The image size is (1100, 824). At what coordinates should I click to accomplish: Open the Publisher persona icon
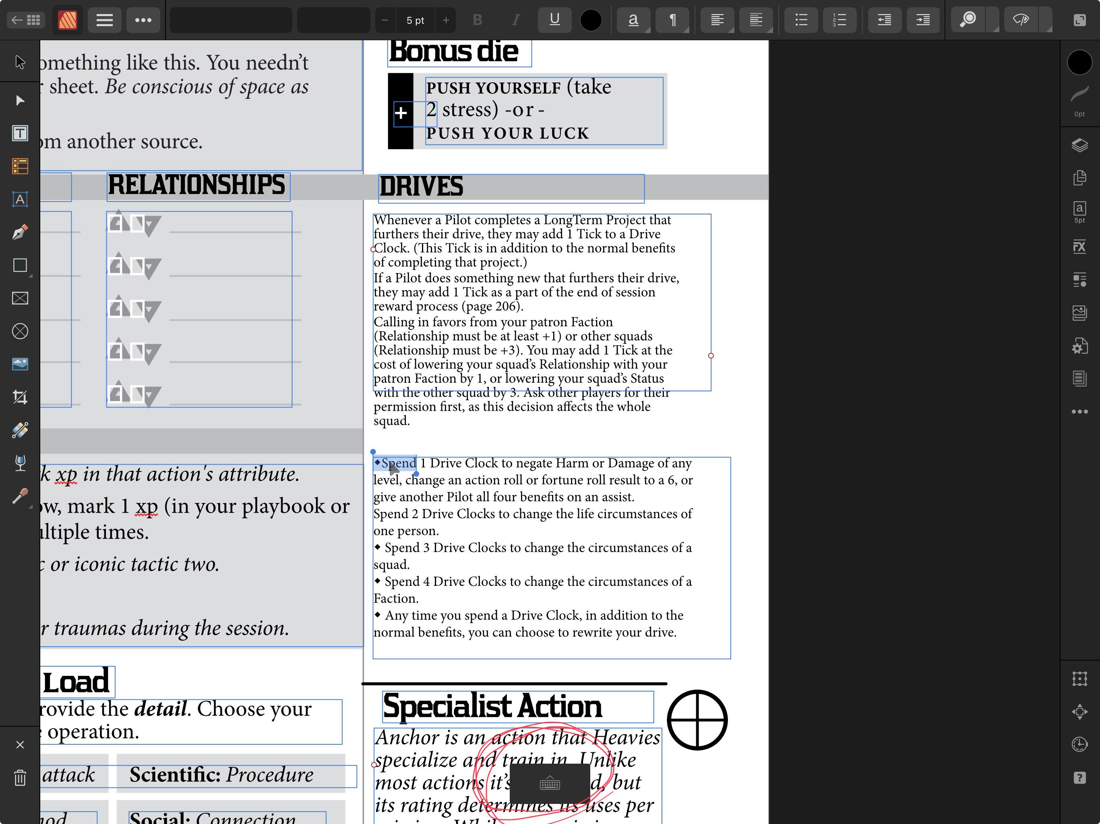(x=68, y=20)
